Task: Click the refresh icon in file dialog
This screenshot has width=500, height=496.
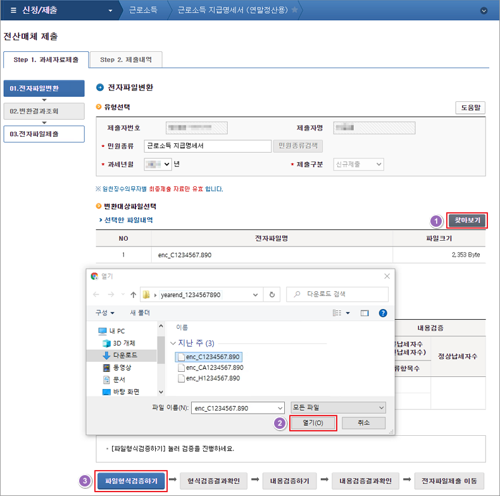Action: 272,295
